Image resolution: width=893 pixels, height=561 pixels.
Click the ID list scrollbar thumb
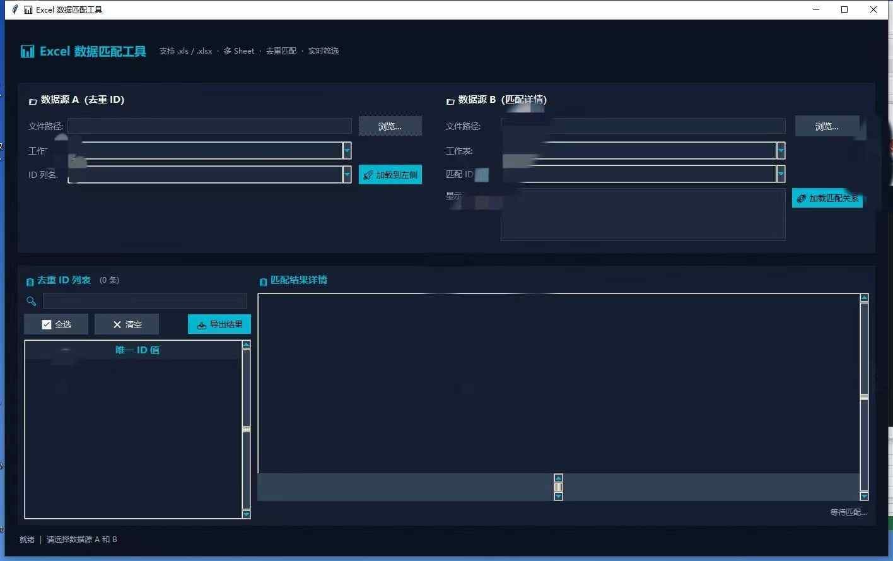246,429
